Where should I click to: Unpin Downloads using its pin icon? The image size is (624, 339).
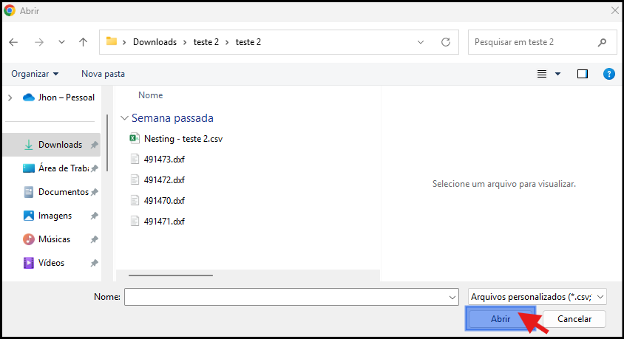tap(94, 145)
